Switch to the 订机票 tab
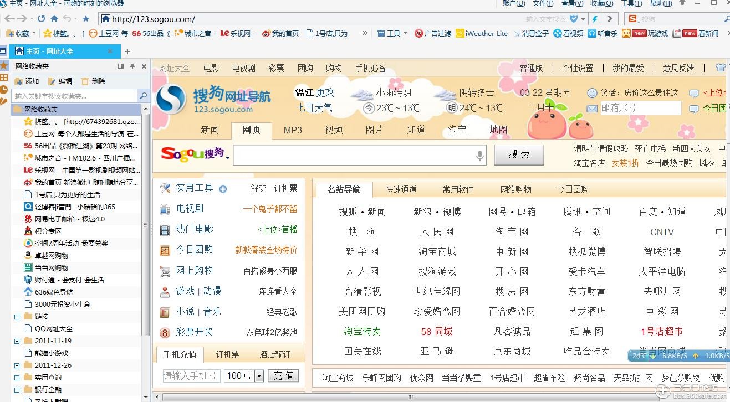Viewport: 730px width, 402px height. coord(227,354)
